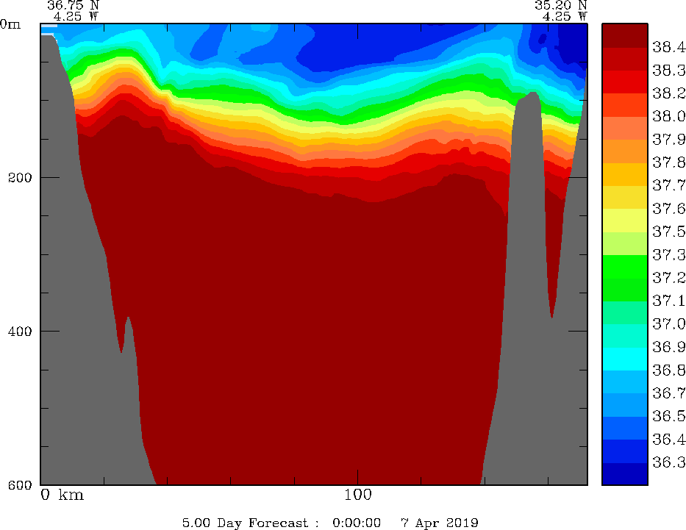Click the 36.3 colorbar value
The height and width of the screenshot is (530, 686).
click(x=668, y=462)
